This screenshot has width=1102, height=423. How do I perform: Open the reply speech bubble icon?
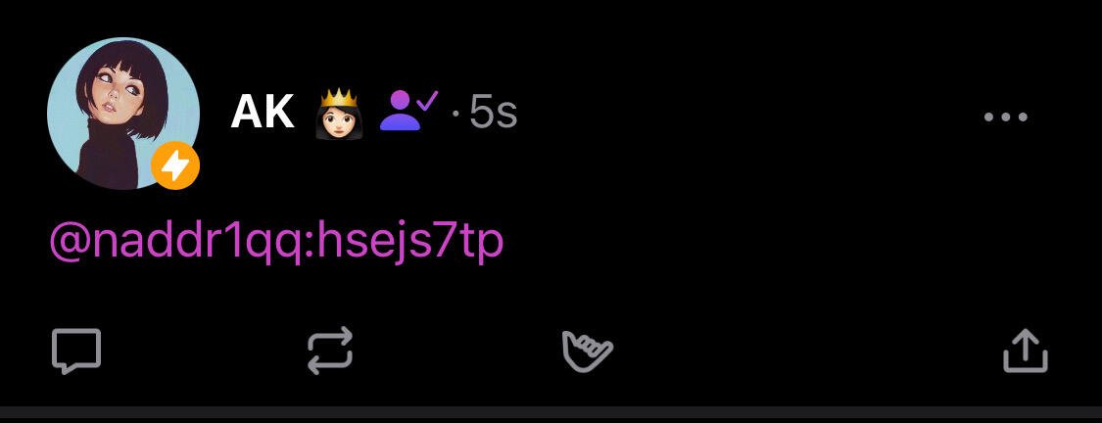[76, 351]
